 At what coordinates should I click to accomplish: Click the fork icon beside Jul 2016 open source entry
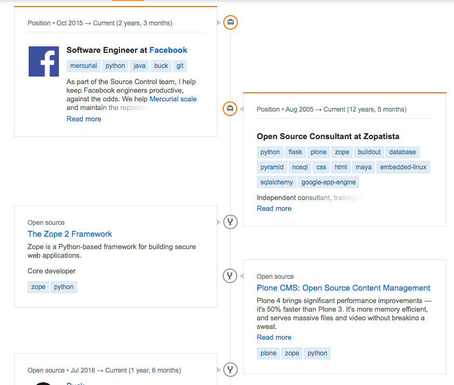point(230,370)
